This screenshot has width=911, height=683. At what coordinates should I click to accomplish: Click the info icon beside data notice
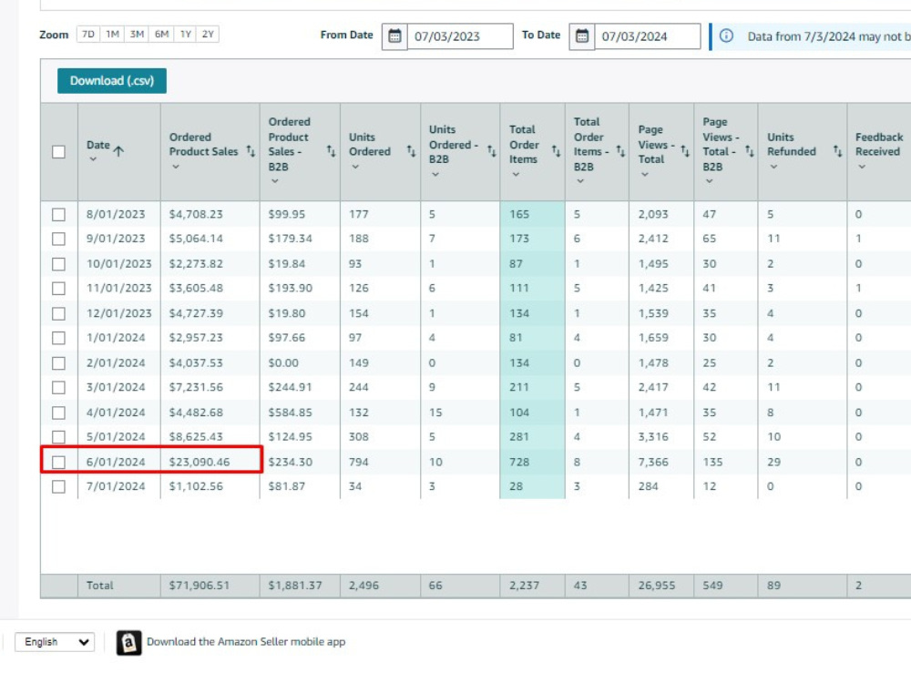pyautogui.click(x=726, y=36)
